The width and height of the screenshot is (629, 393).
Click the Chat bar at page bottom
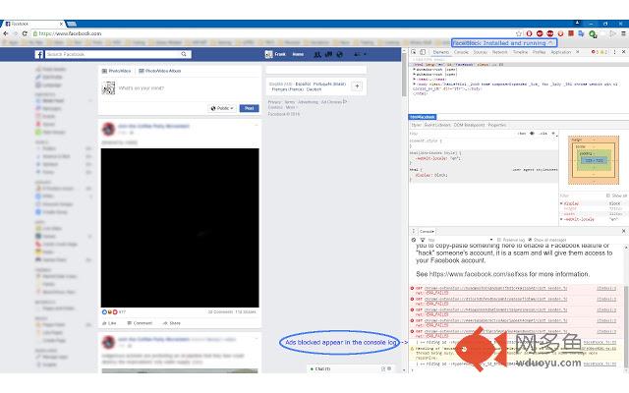[x=351, y=369]
